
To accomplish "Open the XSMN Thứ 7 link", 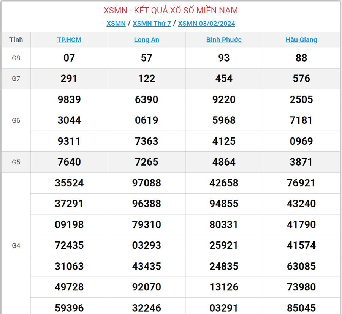I will click(x=152, y=24).
